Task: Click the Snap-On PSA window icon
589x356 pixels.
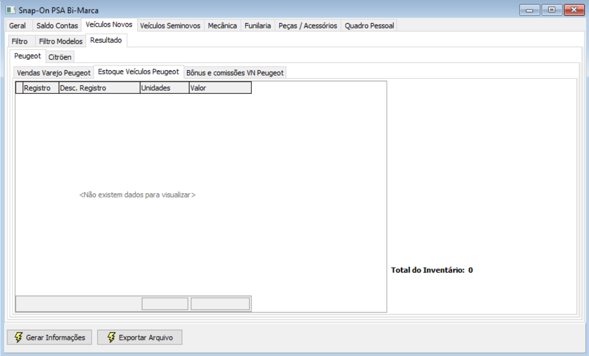Action: tap(10, 10)
